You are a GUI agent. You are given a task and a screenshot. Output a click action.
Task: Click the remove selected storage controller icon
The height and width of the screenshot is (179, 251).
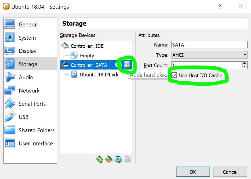coord(109,159)
